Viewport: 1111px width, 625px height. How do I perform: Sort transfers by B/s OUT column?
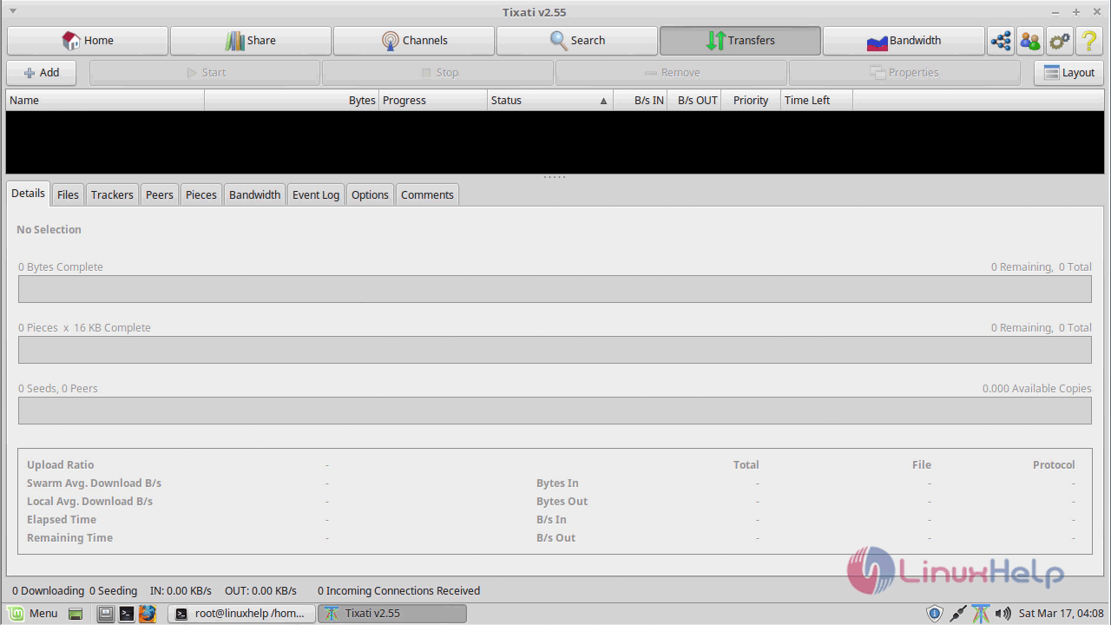pos(694,101)
